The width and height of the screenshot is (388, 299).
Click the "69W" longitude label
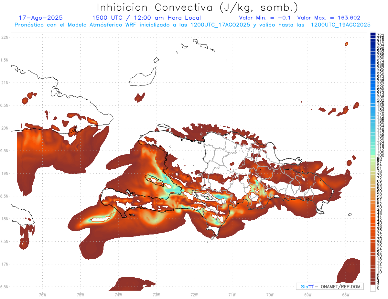pos(308,294)
